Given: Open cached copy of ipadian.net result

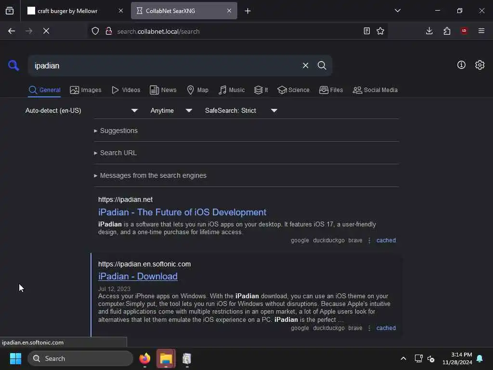Looking at the screenshot, I should coord(386,240).
